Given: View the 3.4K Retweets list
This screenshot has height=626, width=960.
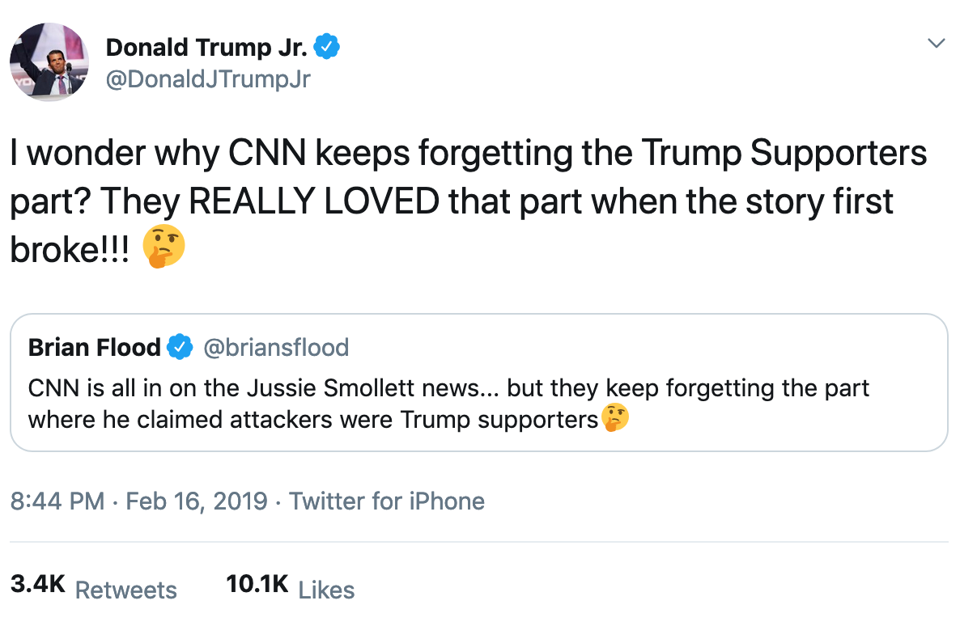Looking at the screenshot, I should coord(92,587).
